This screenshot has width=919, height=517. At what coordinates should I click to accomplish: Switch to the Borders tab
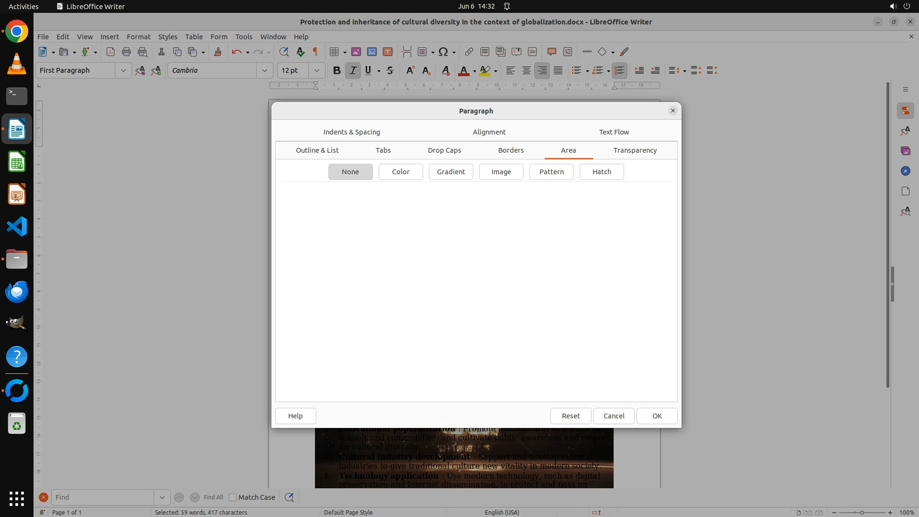coord(511,150)
